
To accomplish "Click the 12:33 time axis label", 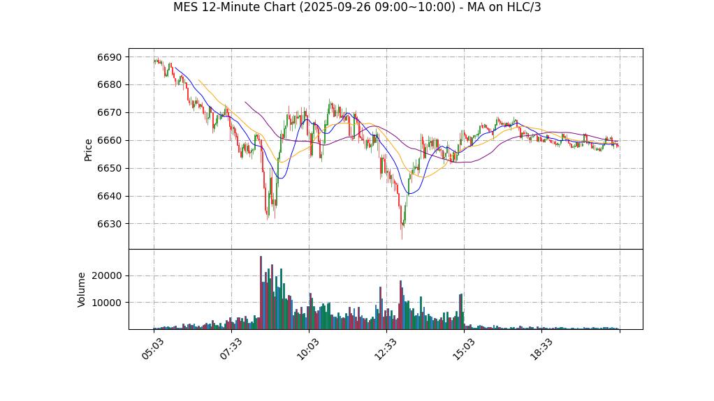I will pyautogui.click(x=385, y=349).
